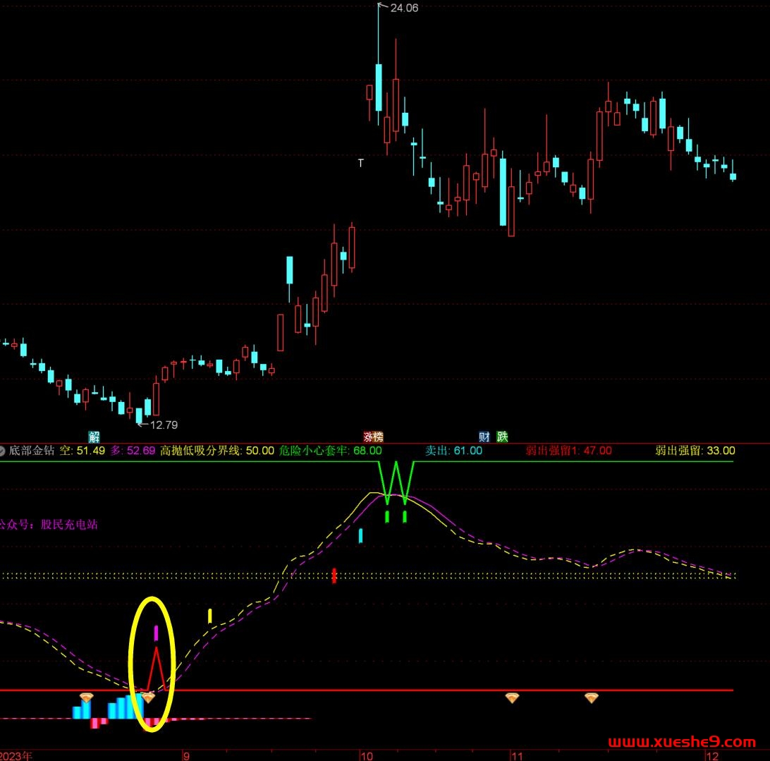Click the leftmost gold diamond signal
Screen dimensions: 770x761
pyautogui.click(x=86, y=698)
